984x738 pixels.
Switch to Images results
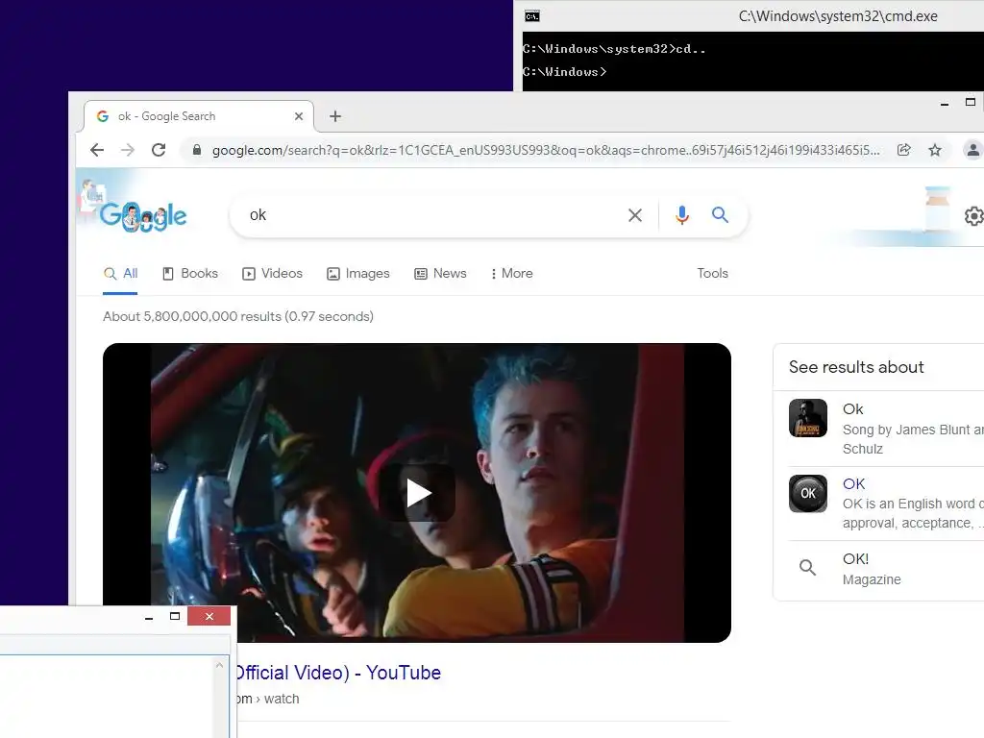point(358,274)
